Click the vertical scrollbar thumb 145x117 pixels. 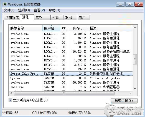click(x=135, y=59)
